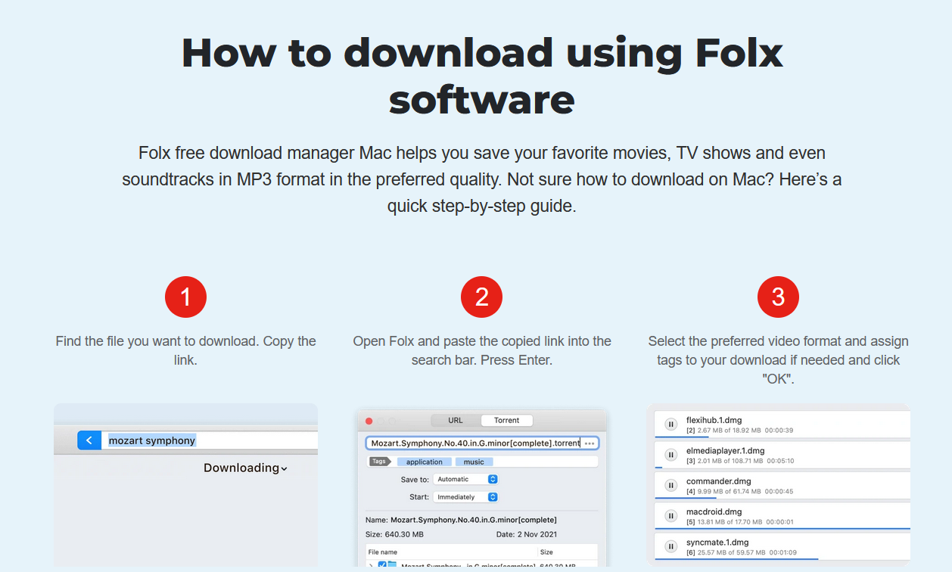The image size is (952, 572).
Task: Toggle the Mozart Symphony file checkbox
Action: tap(383, 565)
